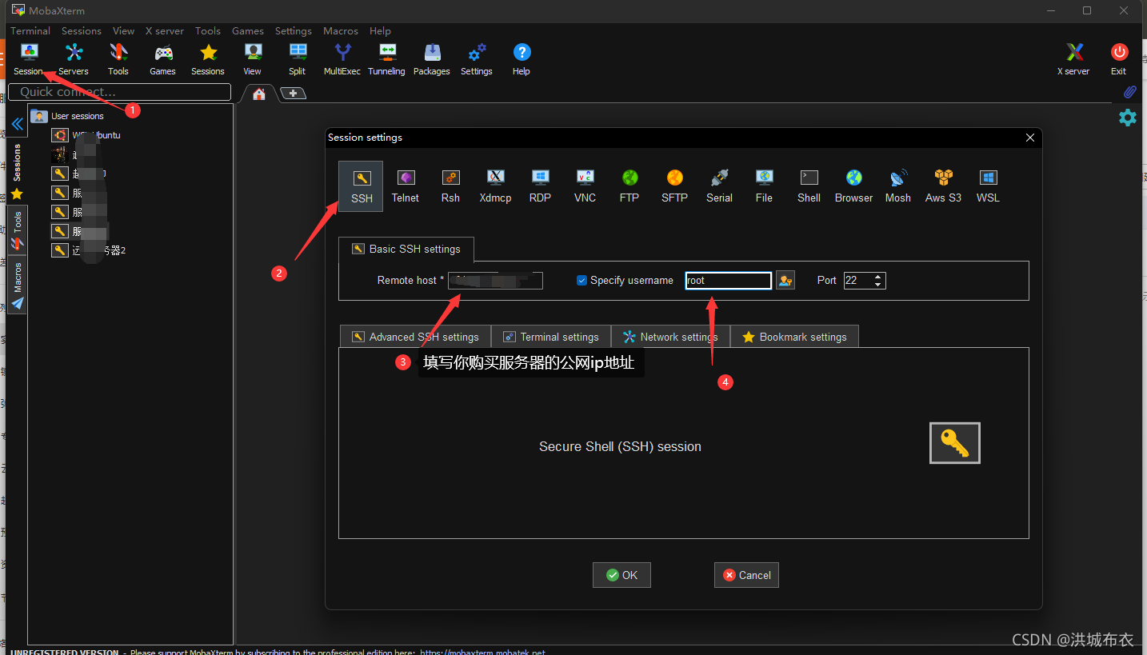Click the Port number field

[857, 281]
